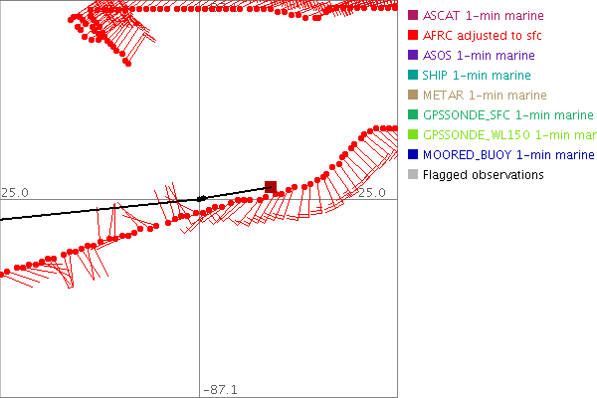Click the ASCAT 1-min marine color swatch
The width and height of the screenshot is (597, 398).
pos(413,16)
